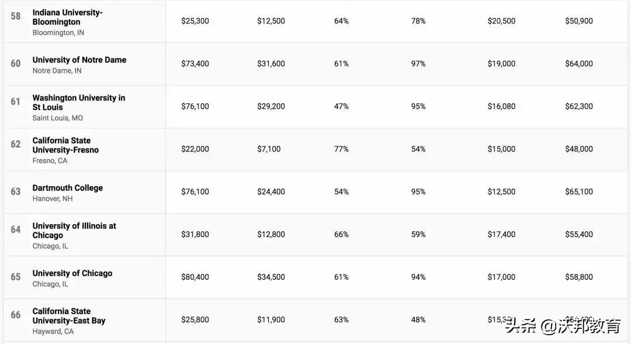Select California State University-East Bay name

coord(68,315)
